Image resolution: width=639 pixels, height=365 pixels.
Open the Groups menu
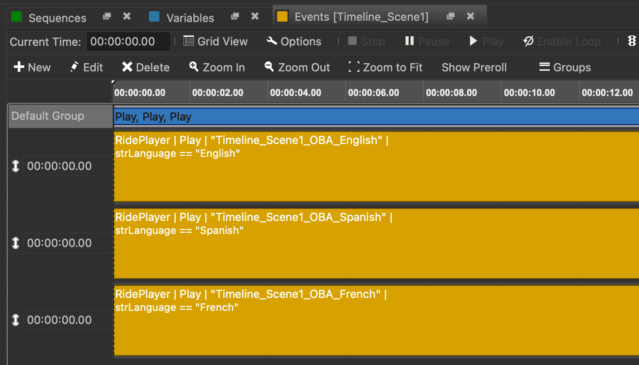(x=565, y=67)
